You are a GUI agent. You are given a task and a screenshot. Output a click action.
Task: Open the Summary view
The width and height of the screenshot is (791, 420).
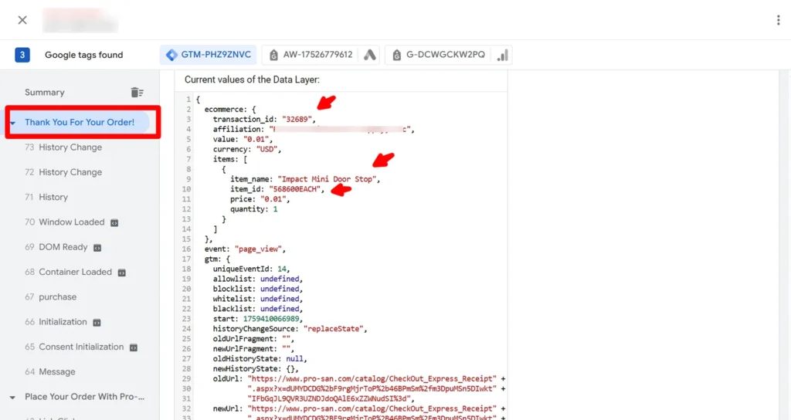point(44,93)
